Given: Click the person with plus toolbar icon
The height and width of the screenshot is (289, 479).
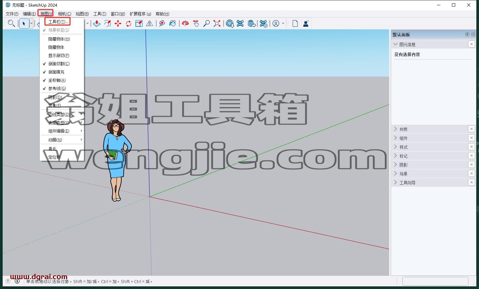Looking at the screenshot, I should tap(306, 23).
